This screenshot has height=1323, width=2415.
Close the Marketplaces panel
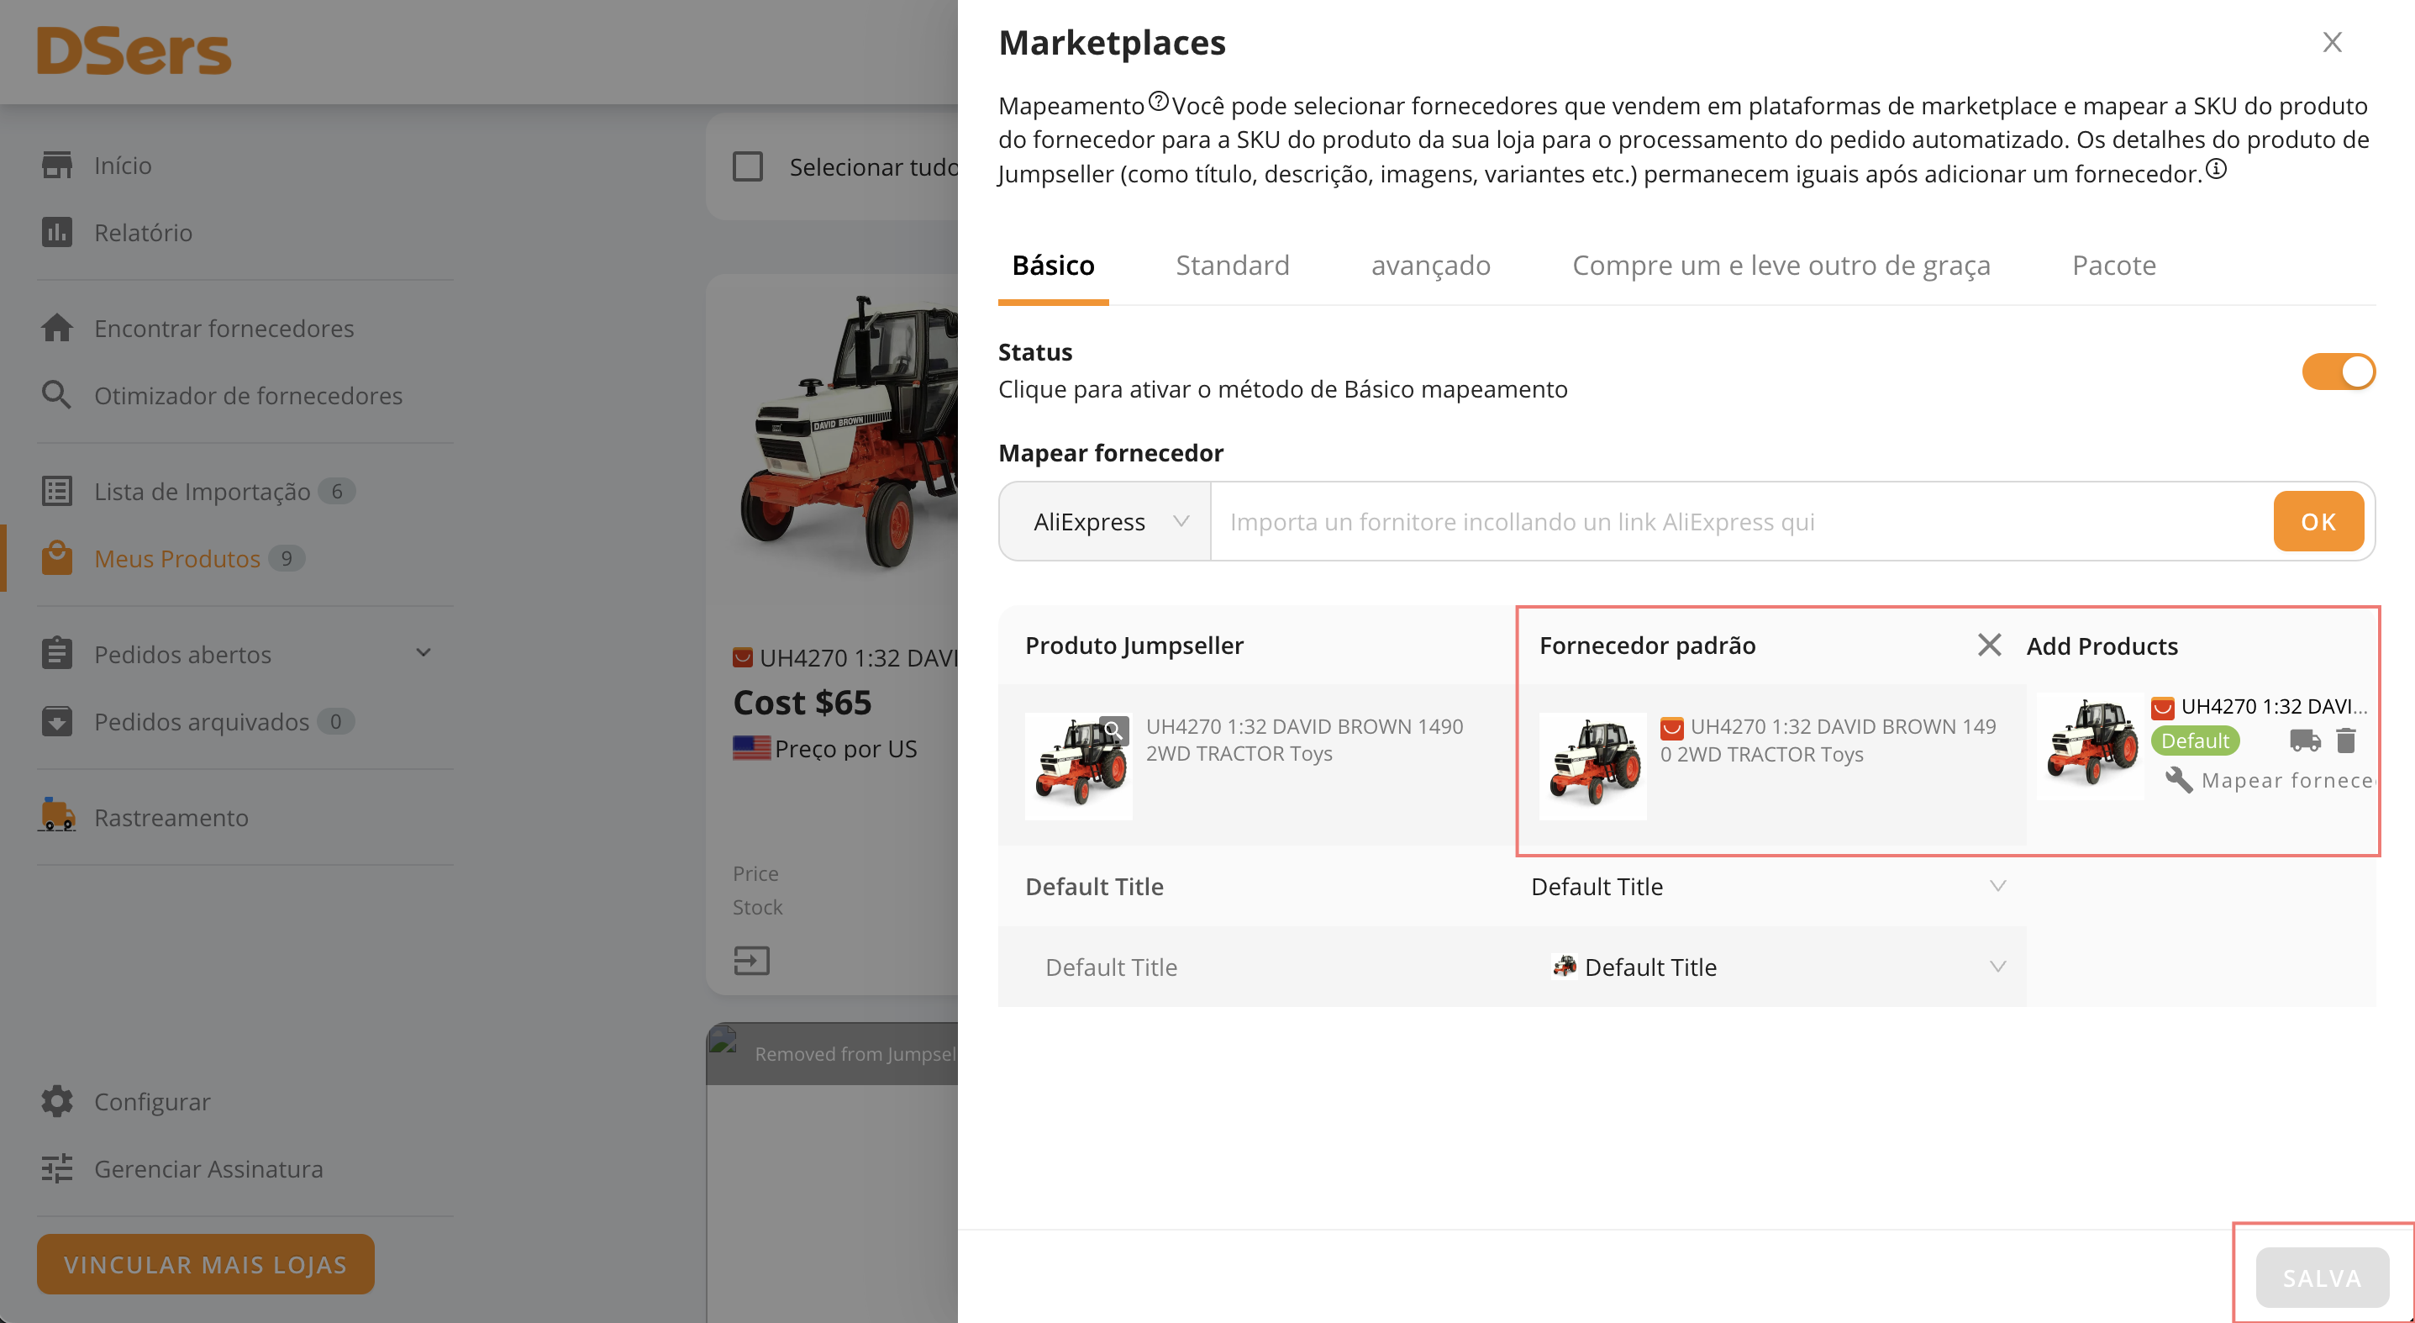pos(2332,42)
